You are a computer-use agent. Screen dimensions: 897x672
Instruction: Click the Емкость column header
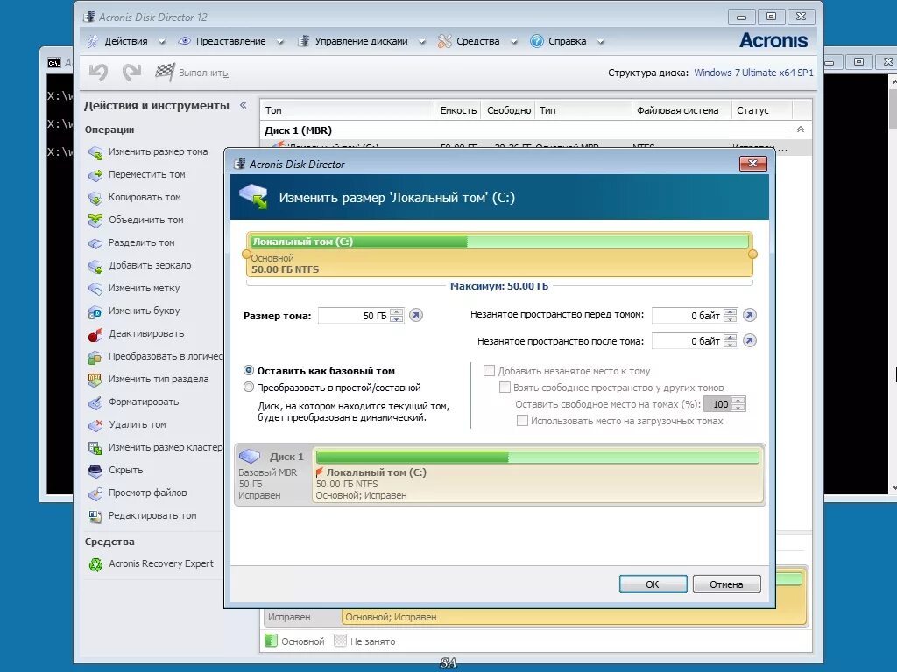pyautogui.click(x=457, y=110)
